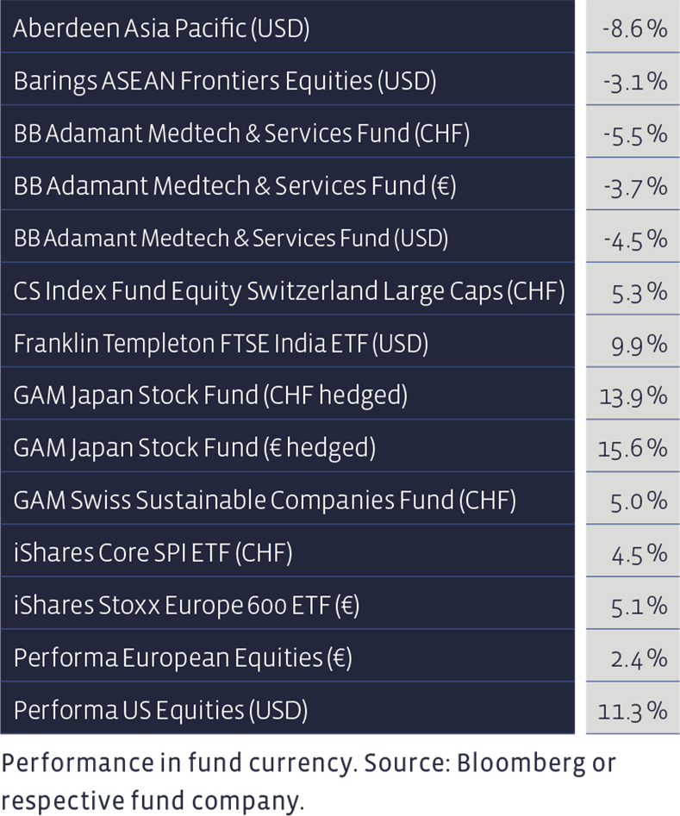Click GAM Japan Stock Fund (€ hedged)
The image size is (680, 816).
(x=195, y=448)
